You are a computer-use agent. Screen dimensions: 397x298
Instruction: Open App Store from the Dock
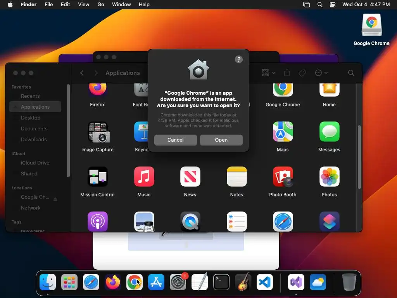(x=156, y=282)
